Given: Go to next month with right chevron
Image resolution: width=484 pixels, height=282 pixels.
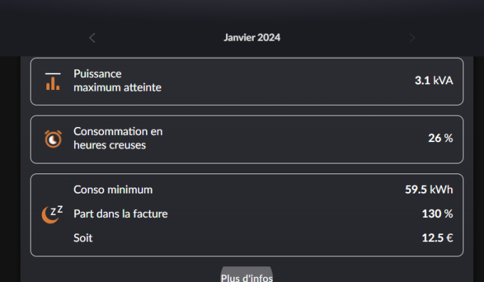Looking at the screenshot, I should [x=412, y=38].
